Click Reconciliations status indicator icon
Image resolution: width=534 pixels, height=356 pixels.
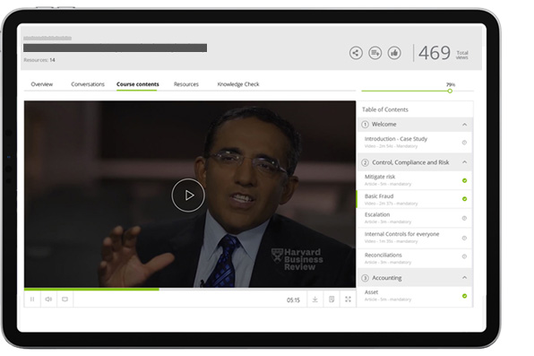tap(464, 256)
